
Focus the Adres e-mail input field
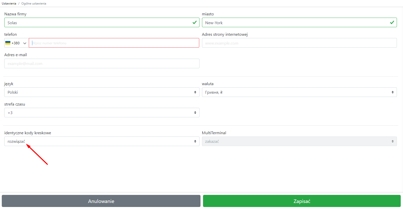coord(102,63)
